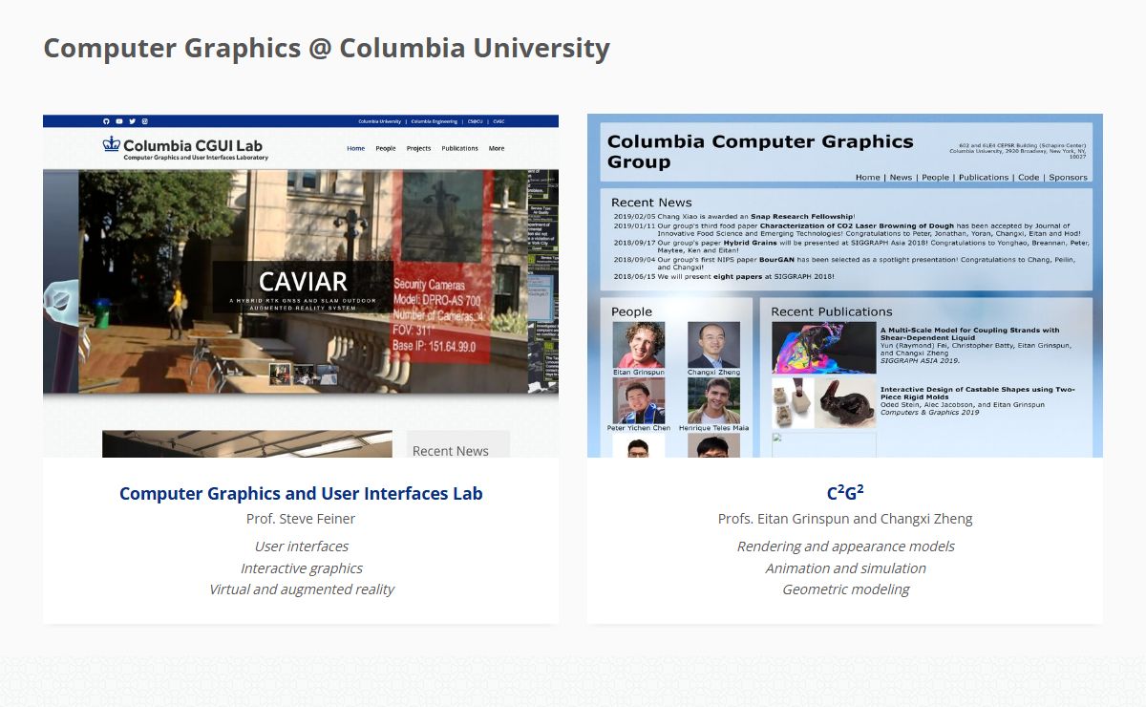Viewport: 1146px width, 707px height.
Task: Select Publications in CGUI Lab preview navigation
Action: click(x=460, y=148)
